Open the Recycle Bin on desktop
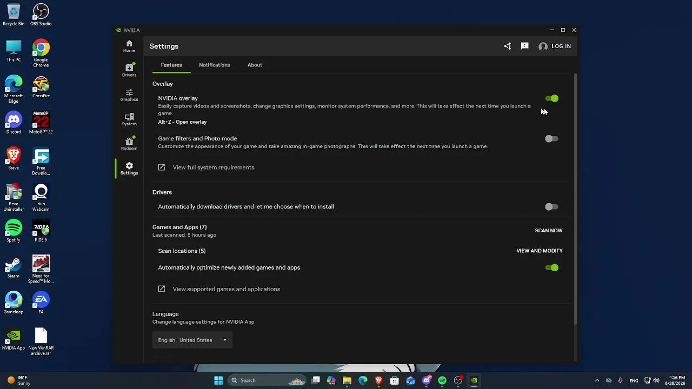692x389 pixels. 14,15
